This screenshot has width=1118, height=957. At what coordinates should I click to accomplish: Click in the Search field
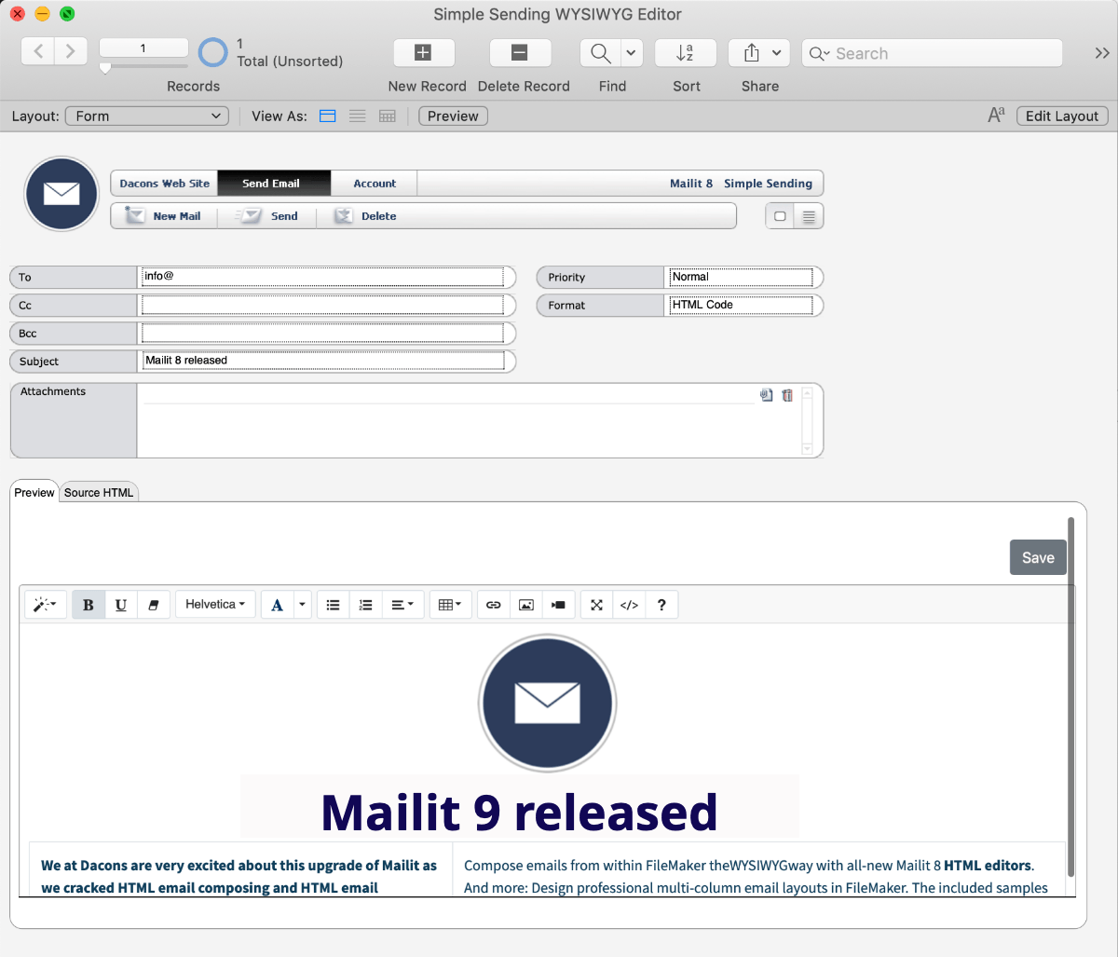click(x=932, y=53)
